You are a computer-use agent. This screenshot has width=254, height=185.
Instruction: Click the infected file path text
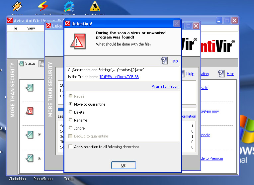tap(106, 70)
